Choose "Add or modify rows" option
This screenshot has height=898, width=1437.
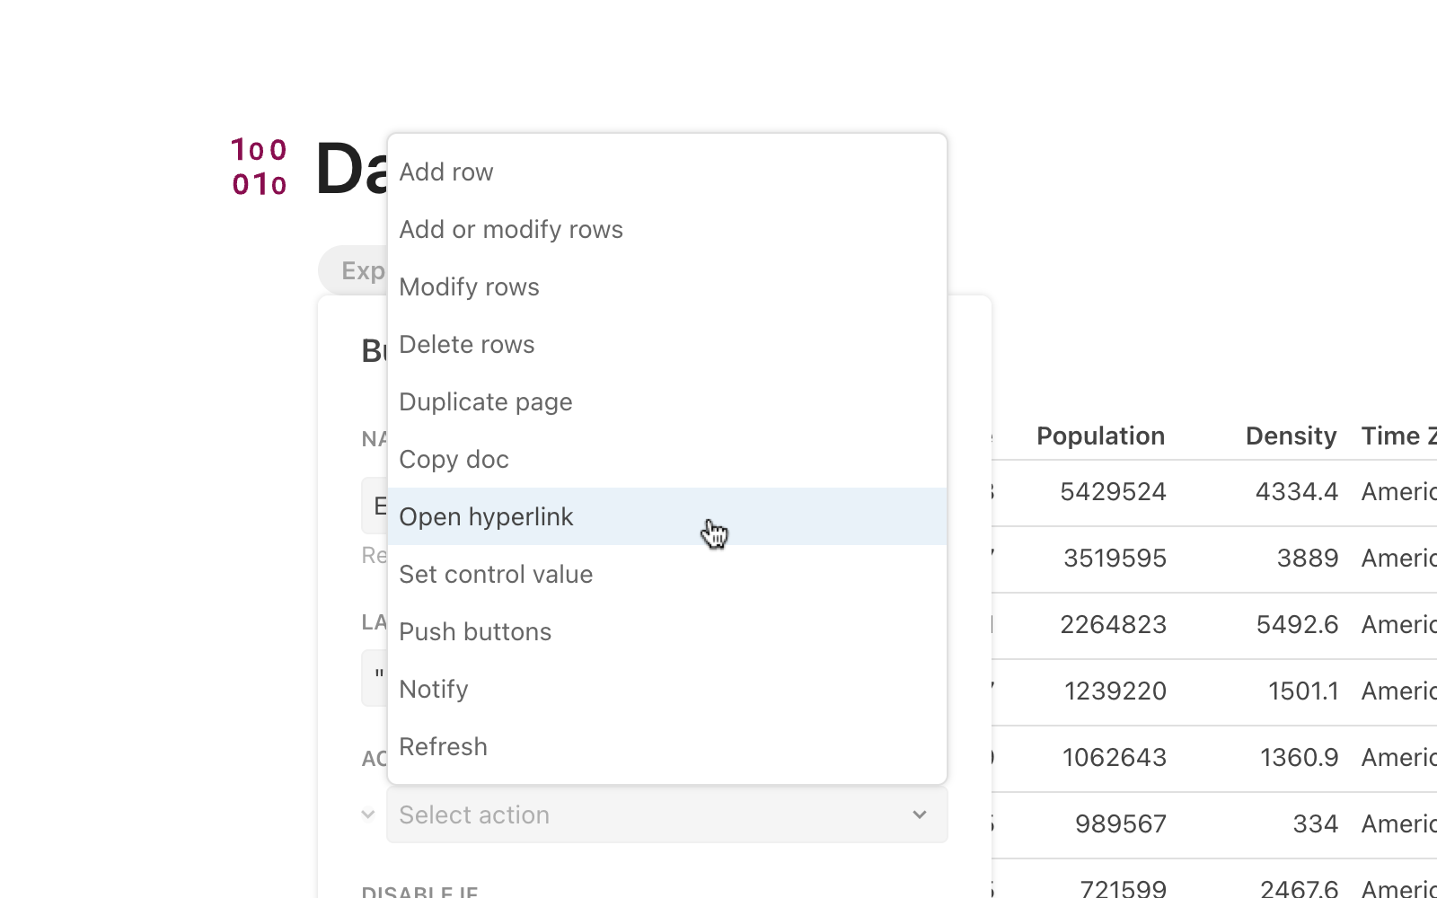(511, 229)
